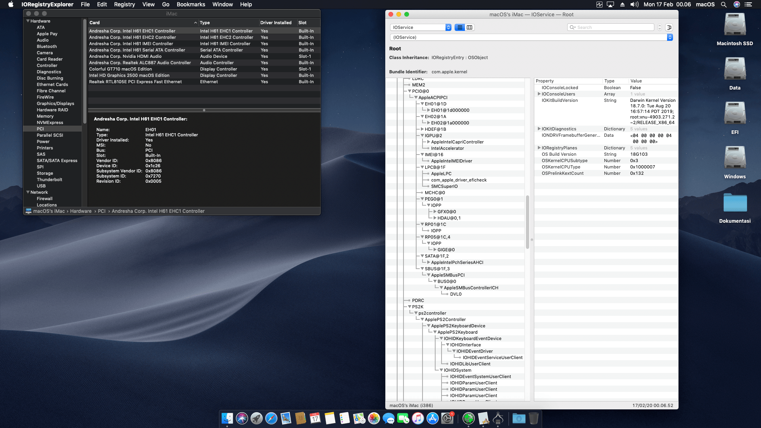Click the IORegistryExplorer Search field
761x428 pixels.
pyautogui.click(x=611, y=27)
